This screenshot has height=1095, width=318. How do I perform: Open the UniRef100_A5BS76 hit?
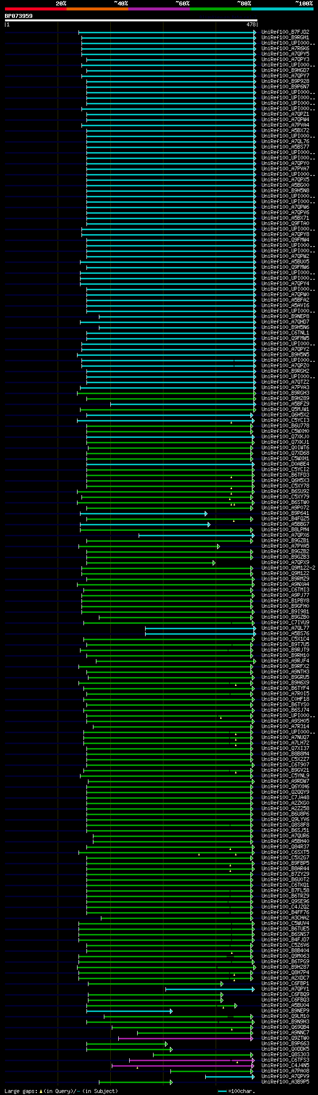point(285,634)
